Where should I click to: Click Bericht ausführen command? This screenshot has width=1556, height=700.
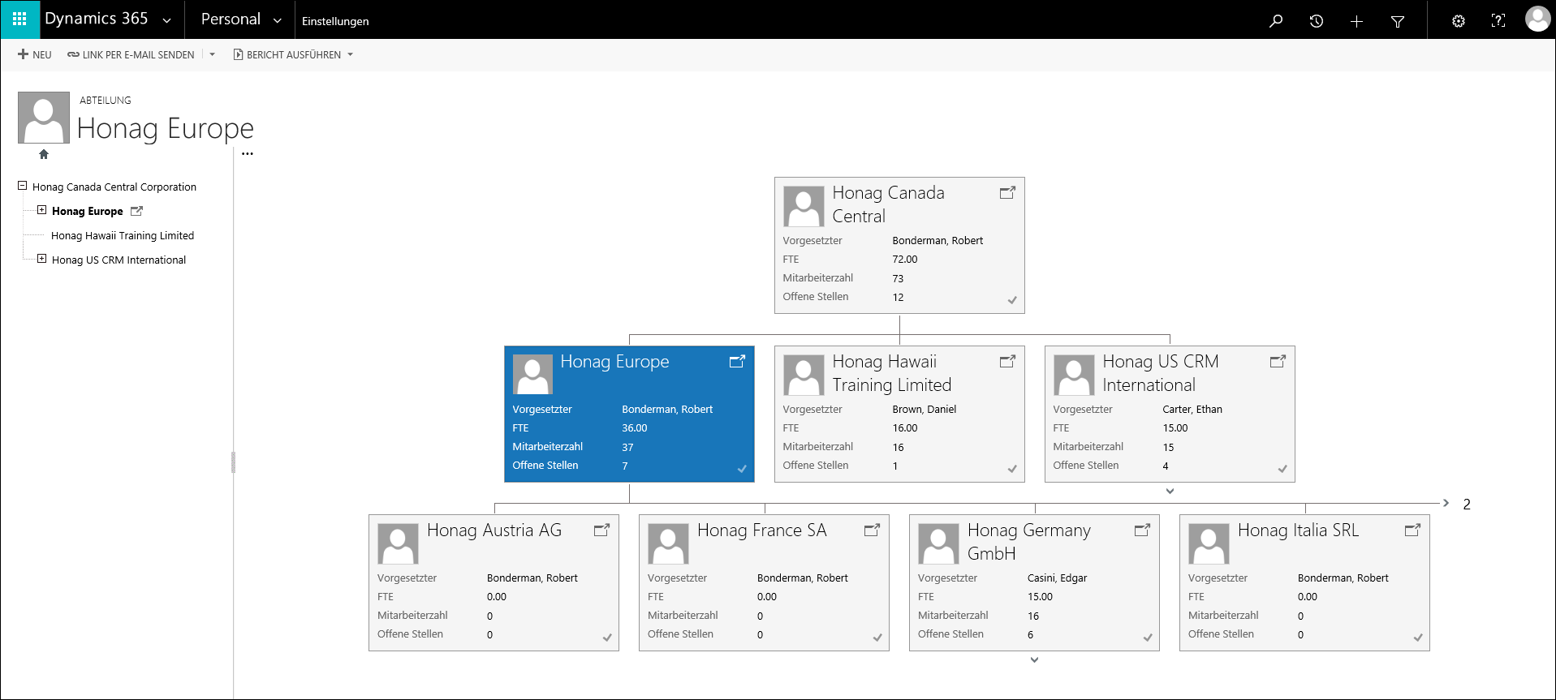287,54
